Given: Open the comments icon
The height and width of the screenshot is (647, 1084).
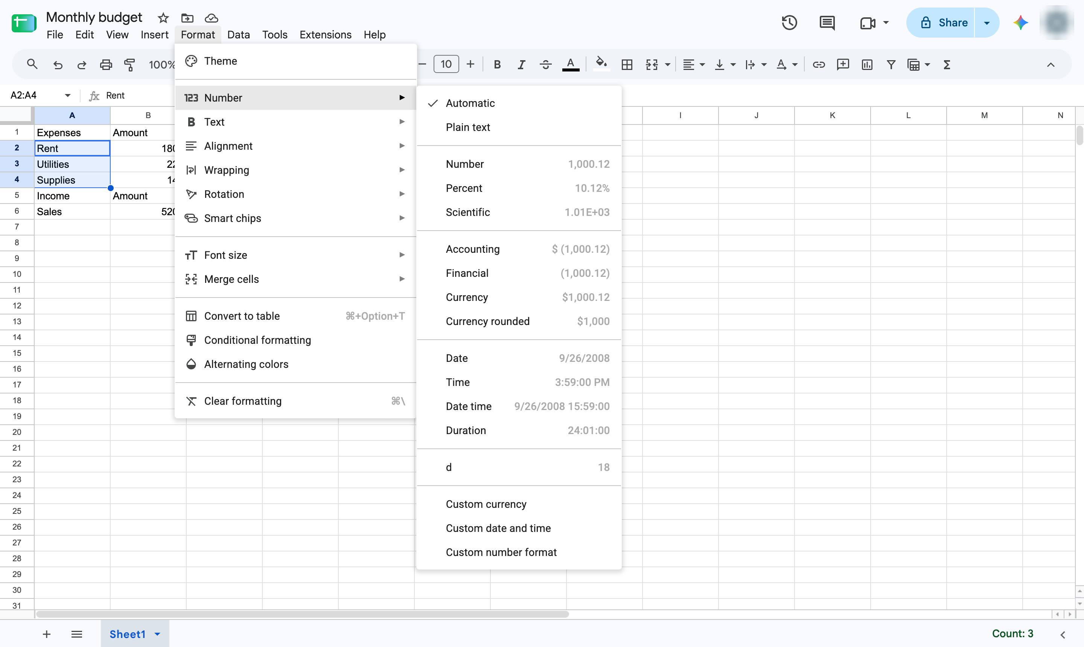Looking at the screenshot, I should point(827,23).
